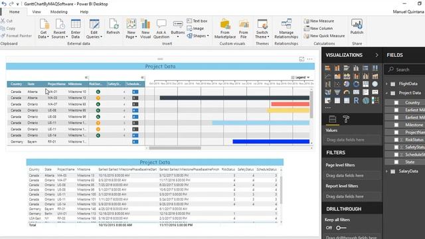Switch to the Modeling ribbon tab
This screenshot has height=239, width=425.
tap(59, 12)
